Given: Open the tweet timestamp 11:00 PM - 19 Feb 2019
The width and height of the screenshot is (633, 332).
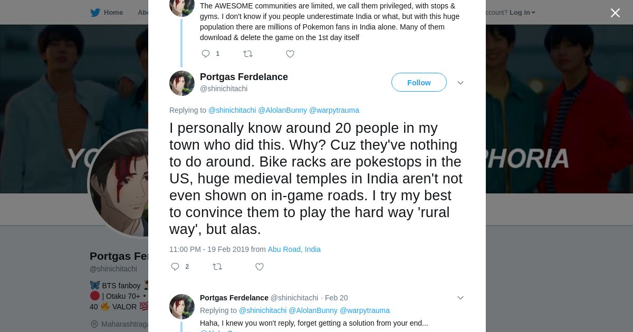Looking at the screenshot, I should pos(209,249).
